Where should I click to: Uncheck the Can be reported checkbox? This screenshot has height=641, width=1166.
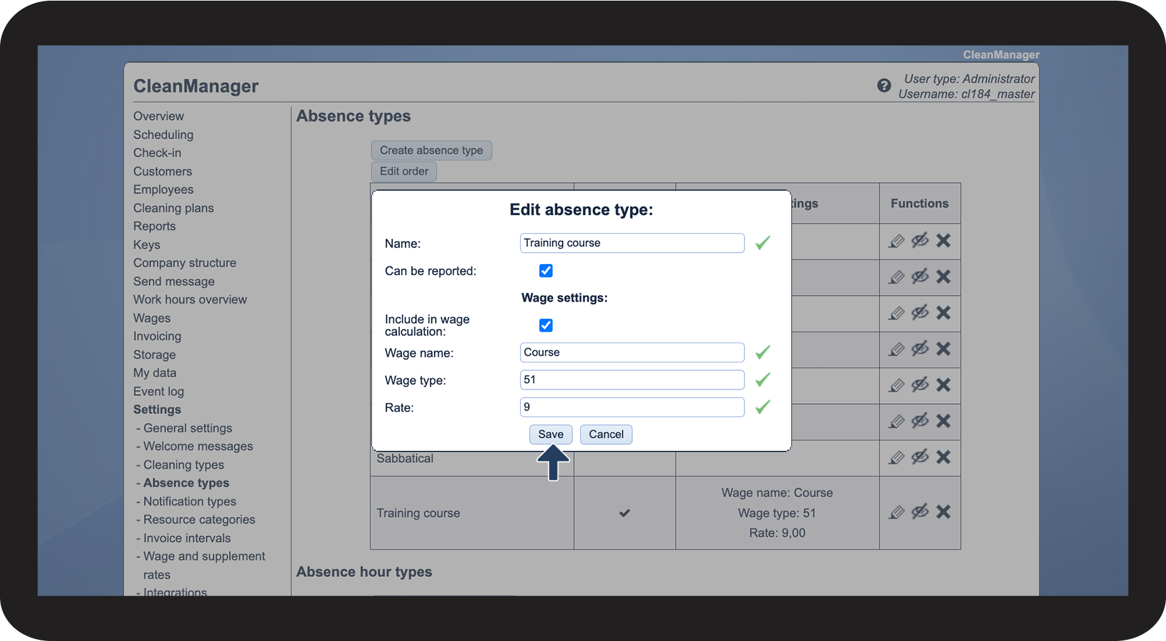click(546, 271)
